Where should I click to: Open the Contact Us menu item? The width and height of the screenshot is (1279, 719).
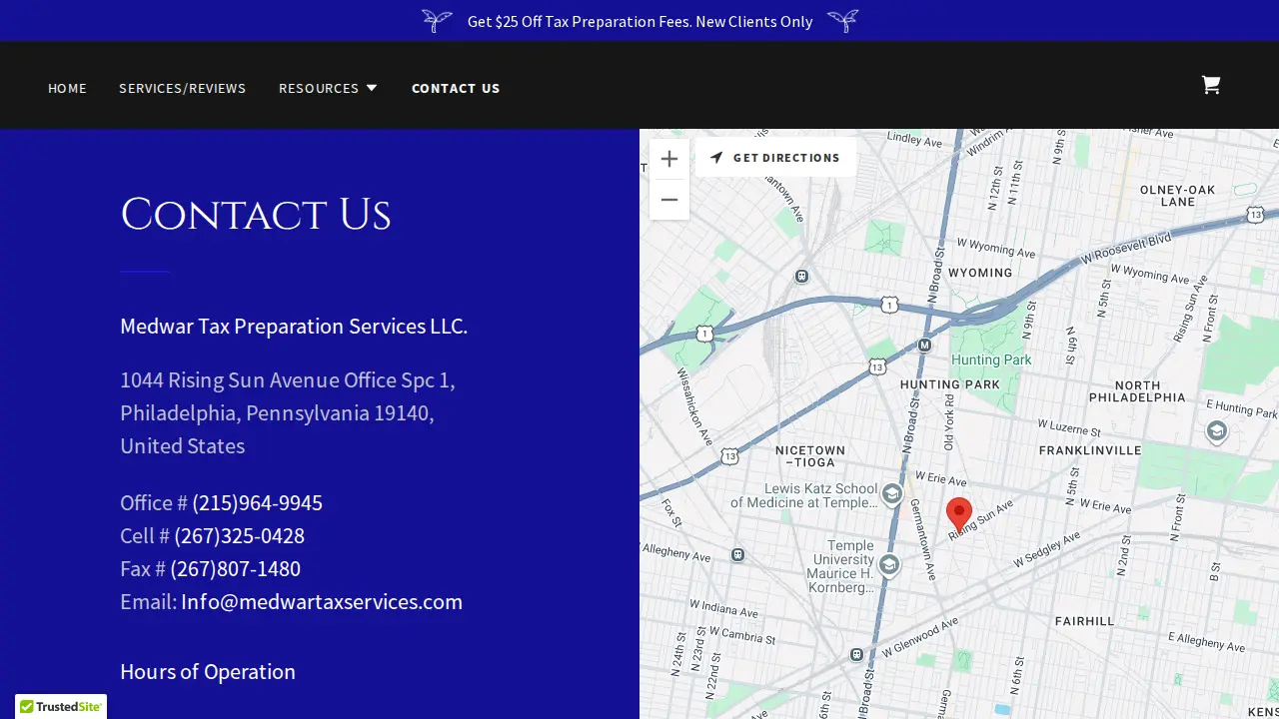coord(456,88)
